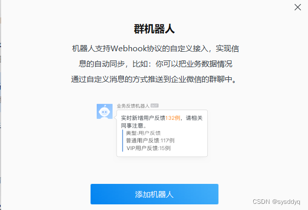
Task: Click the 类型:用户反馈 quoted line
Action: click(x=143, y=133)
